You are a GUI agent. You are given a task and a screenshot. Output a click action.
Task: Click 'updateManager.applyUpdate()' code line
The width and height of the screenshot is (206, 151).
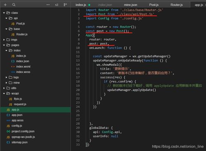132,90
